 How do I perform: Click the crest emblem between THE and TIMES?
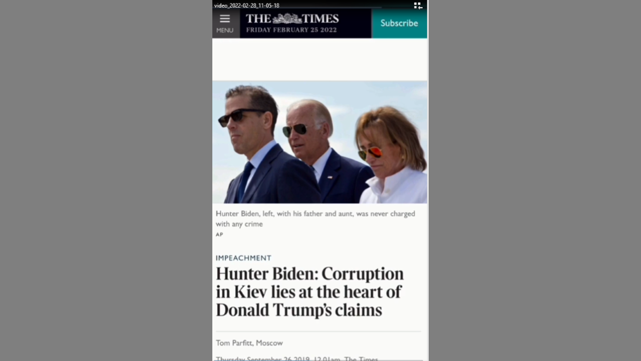(x=292, y=19)
